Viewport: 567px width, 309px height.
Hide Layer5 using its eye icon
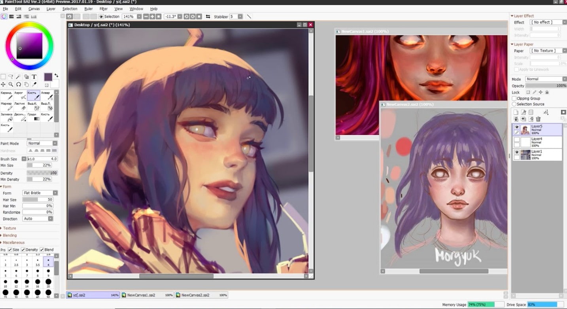[516, 127]
